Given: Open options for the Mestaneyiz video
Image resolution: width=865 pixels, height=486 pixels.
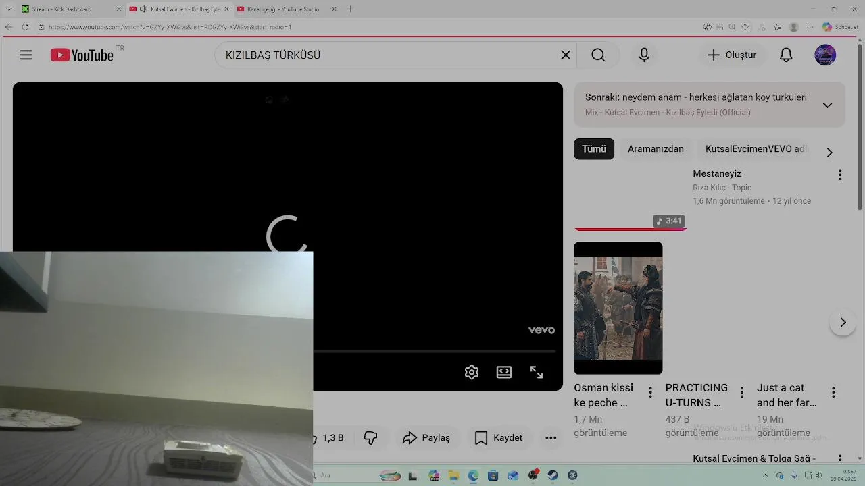Looking at the screenshot, I should point(840,175).
